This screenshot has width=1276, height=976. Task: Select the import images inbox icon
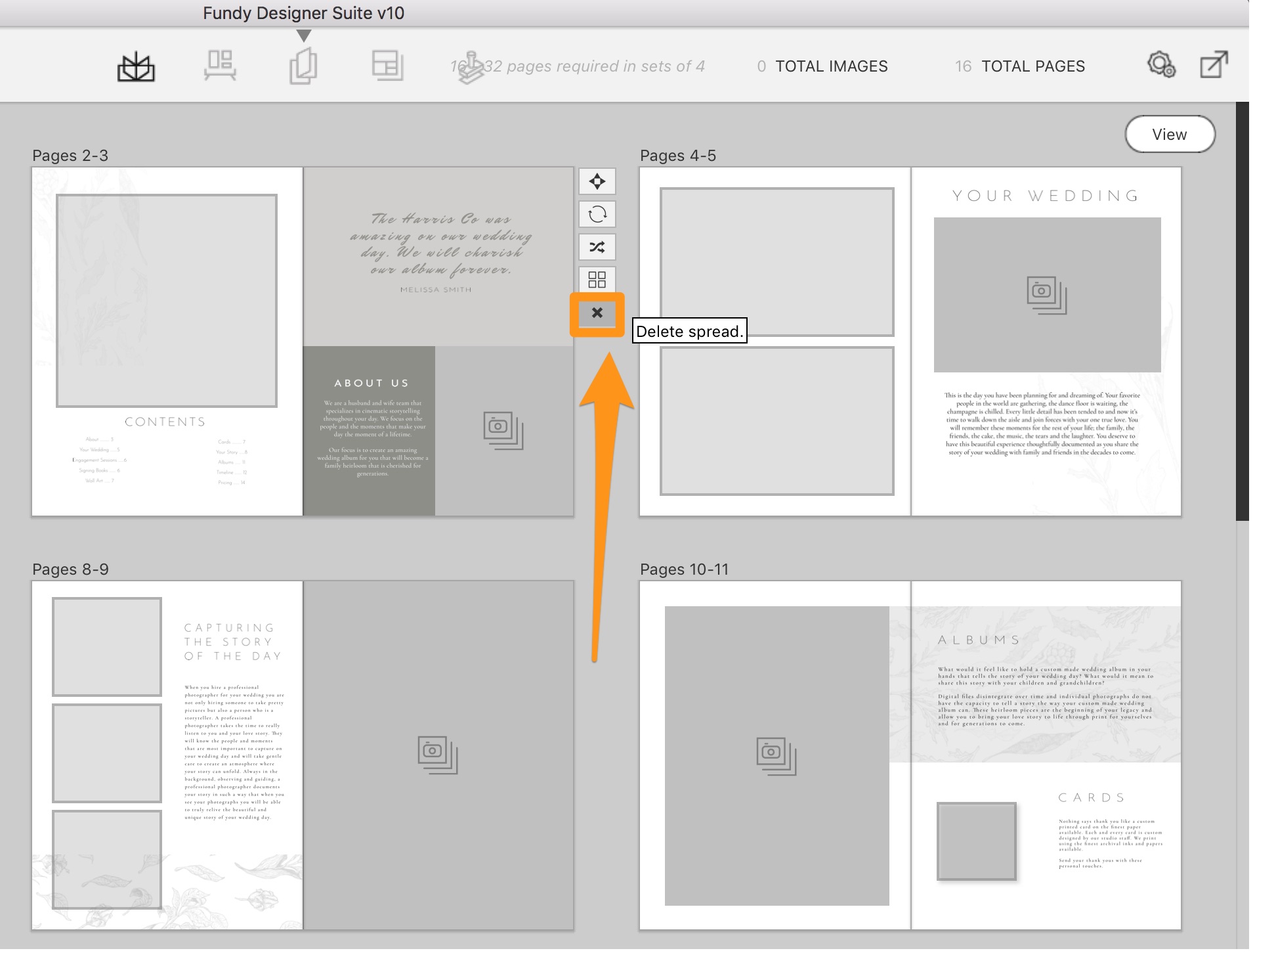137,64
